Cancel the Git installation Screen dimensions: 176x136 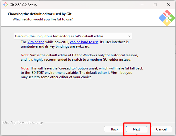(161, 129)
